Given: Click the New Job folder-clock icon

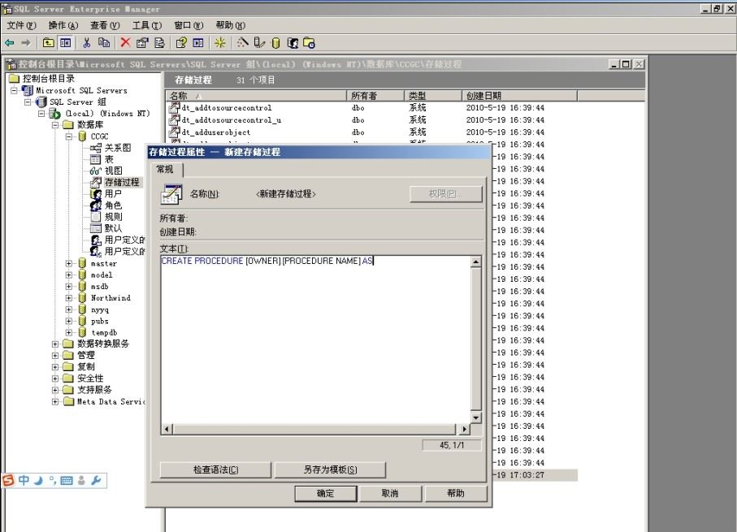Looking at the screenshot, I should pos(309,43).
